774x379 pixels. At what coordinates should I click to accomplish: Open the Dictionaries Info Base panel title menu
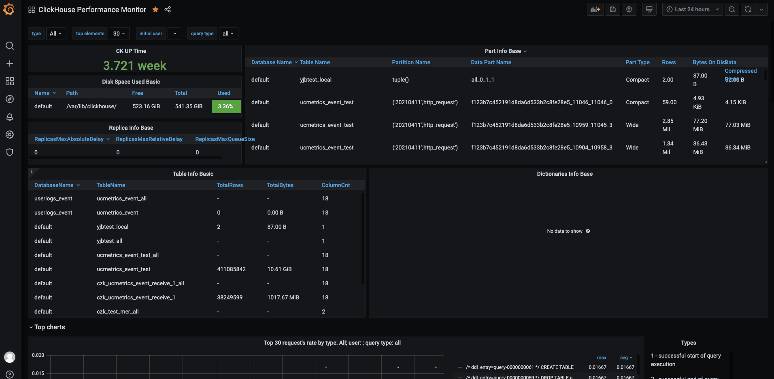tap(565, 174)
